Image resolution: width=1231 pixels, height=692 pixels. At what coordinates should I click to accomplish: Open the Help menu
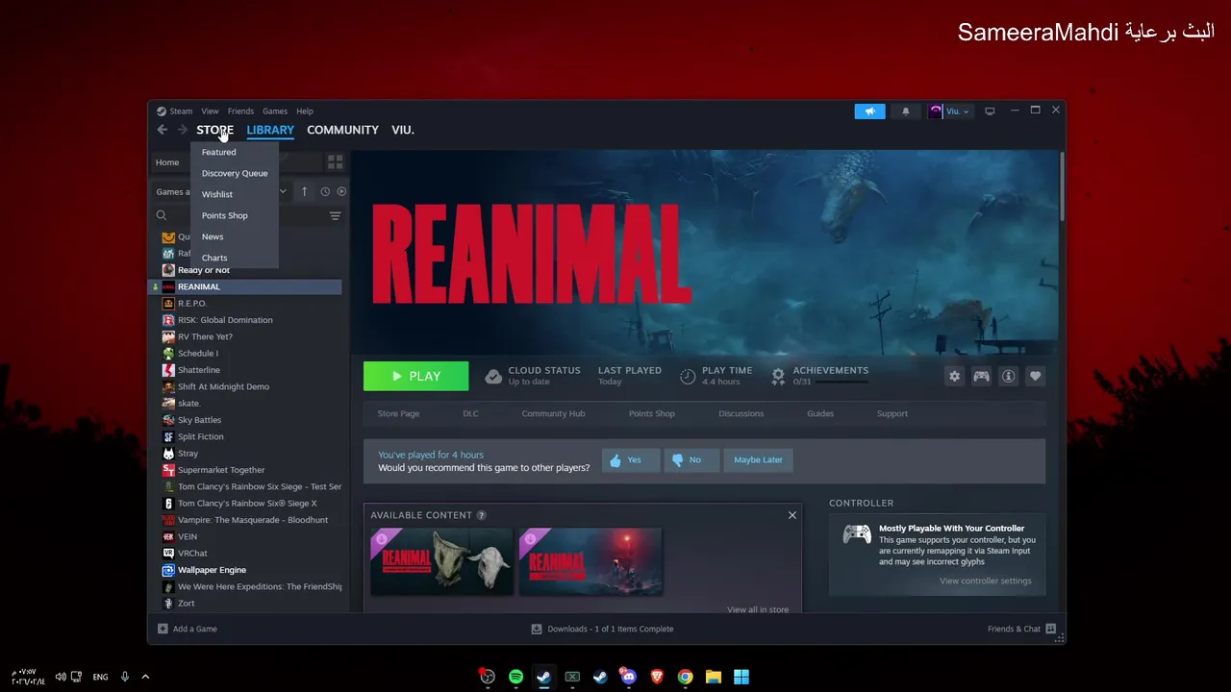pos(305,111)
